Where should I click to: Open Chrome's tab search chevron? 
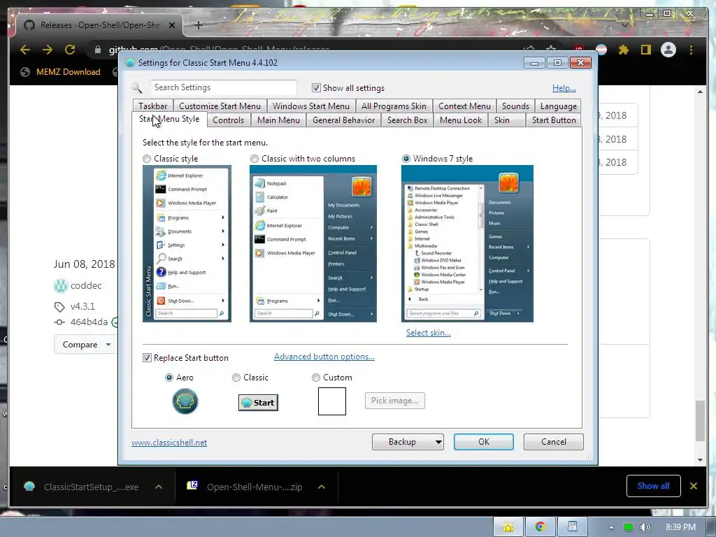[624, 25]
